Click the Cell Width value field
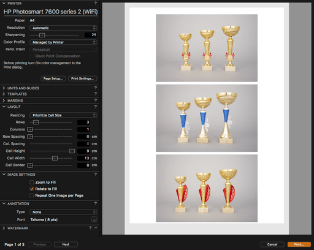 pyautogui.click(x=84, y=158)
